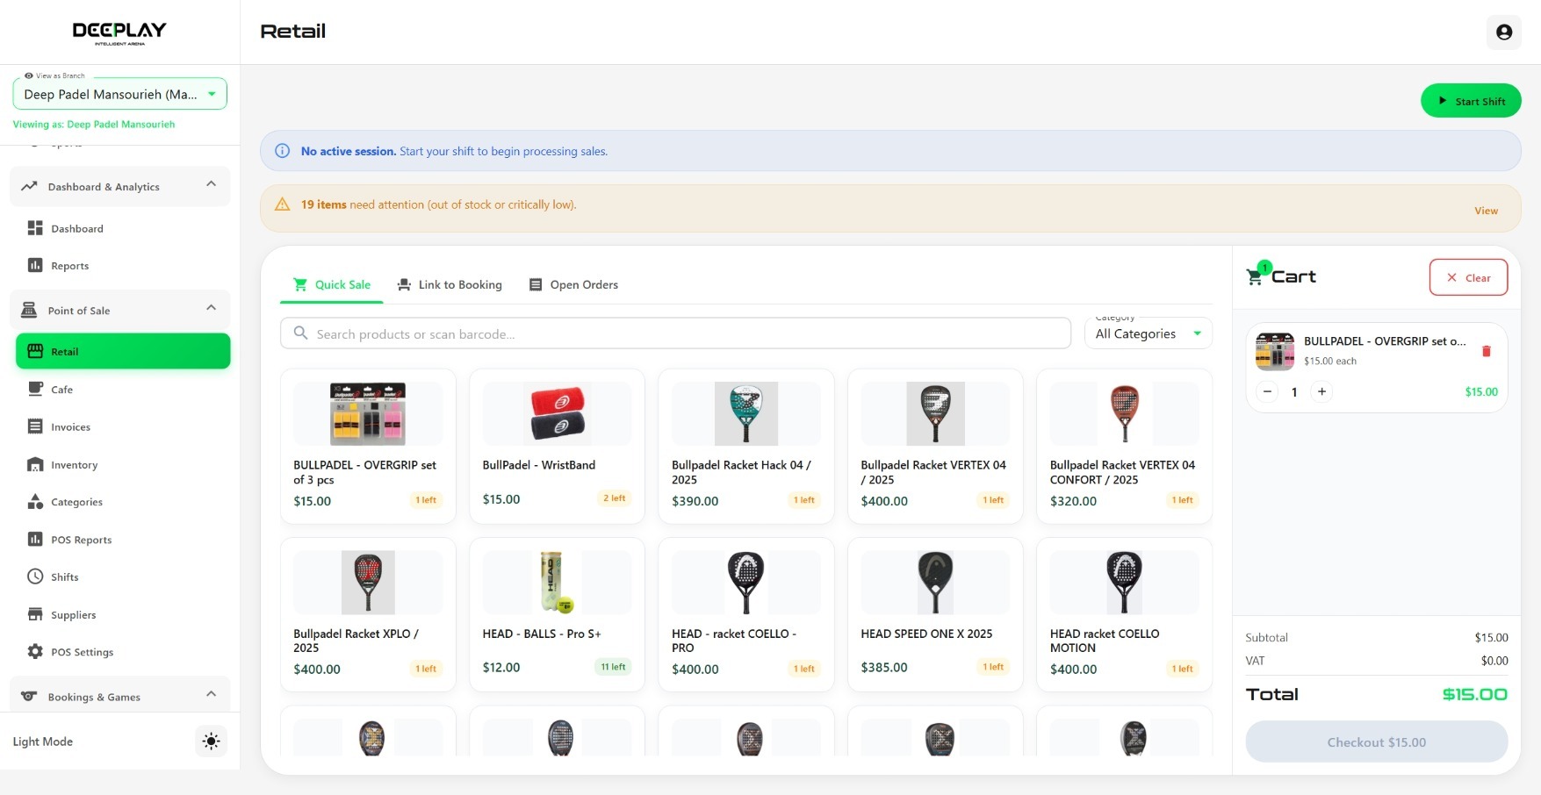1541x795 pixels.
Task: Click the Start Shift button
Action: click(1470, 101)
